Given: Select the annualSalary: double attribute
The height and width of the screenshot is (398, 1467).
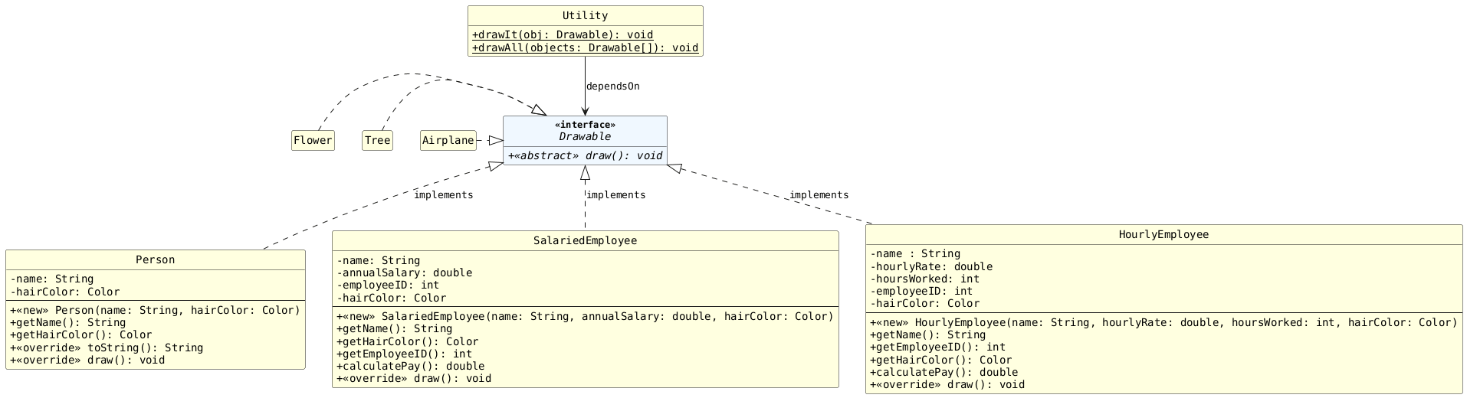Looking at the screenshot, I should (x=405, y=272).
